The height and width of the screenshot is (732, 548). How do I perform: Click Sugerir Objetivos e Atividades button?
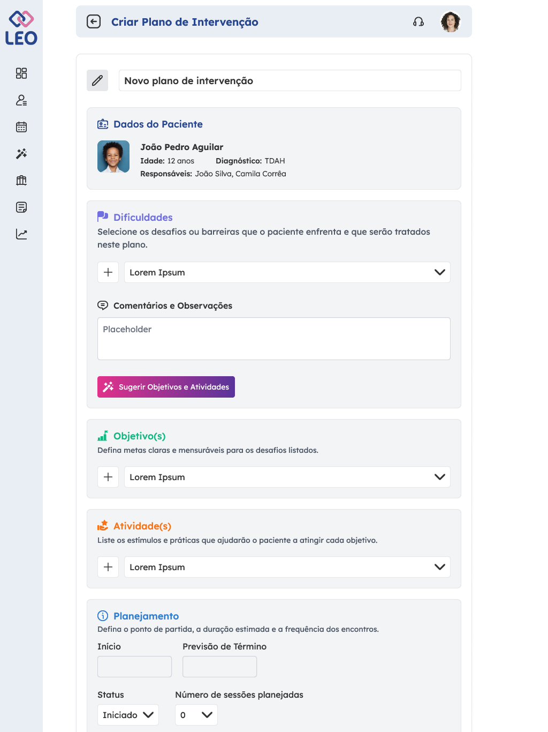click(x=166, y=387)
